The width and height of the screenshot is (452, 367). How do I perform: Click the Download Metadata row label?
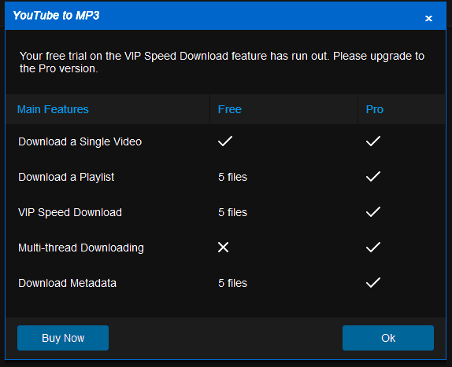[67, 283]
